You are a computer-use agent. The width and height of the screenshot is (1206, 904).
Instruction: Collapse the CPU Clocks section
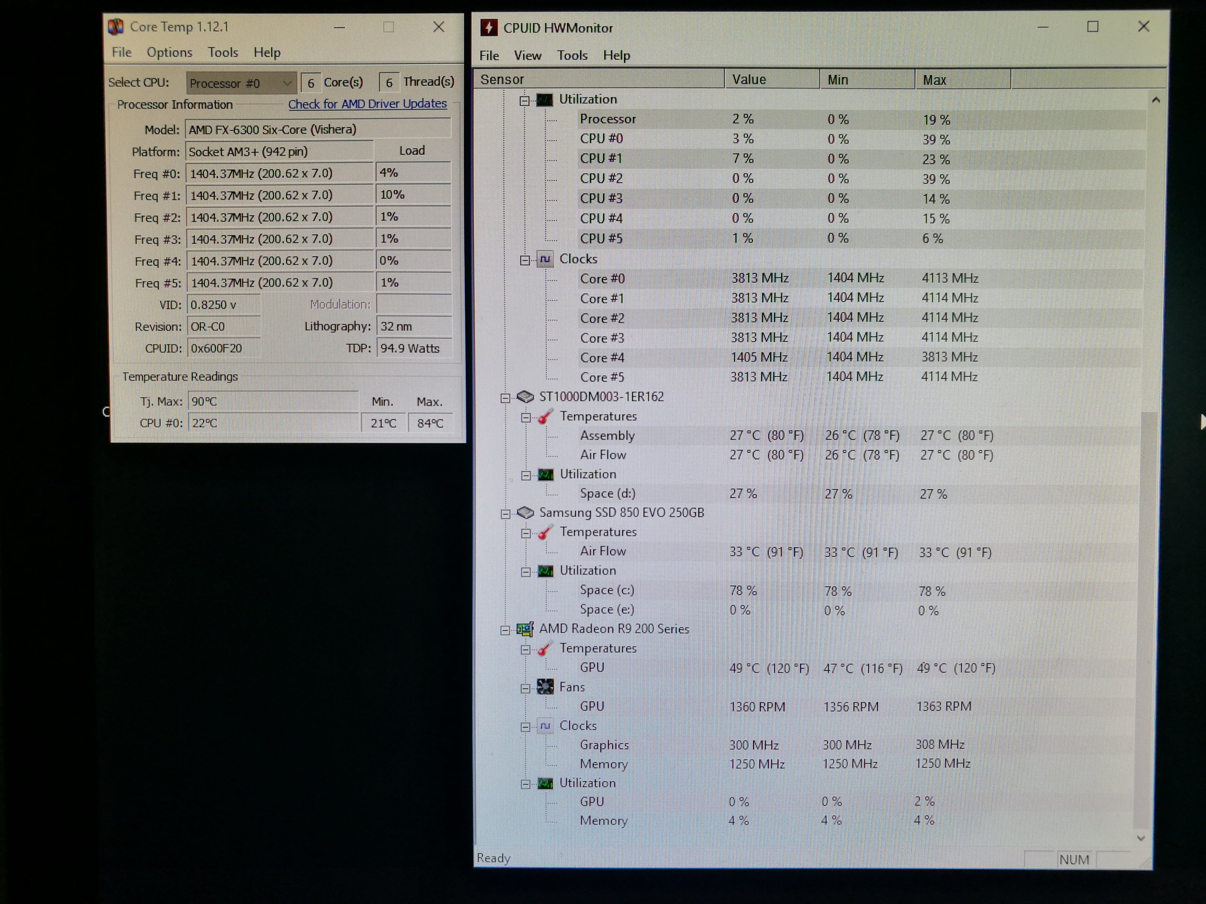(525, 261)
